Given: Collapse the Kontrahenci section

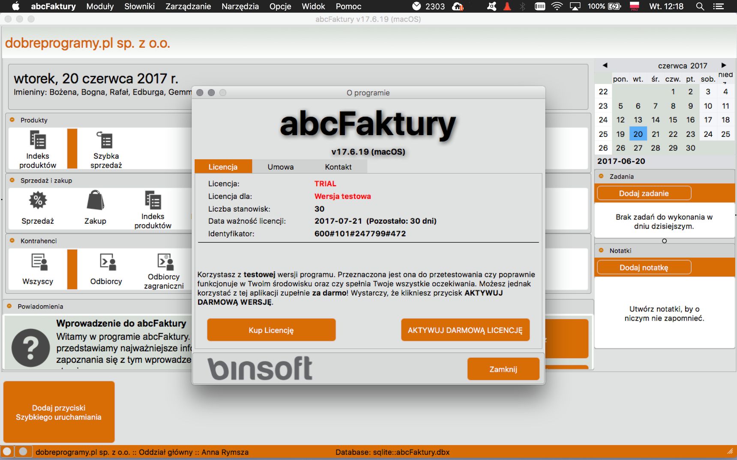Looking at the screenshot, I should [12, 240].
